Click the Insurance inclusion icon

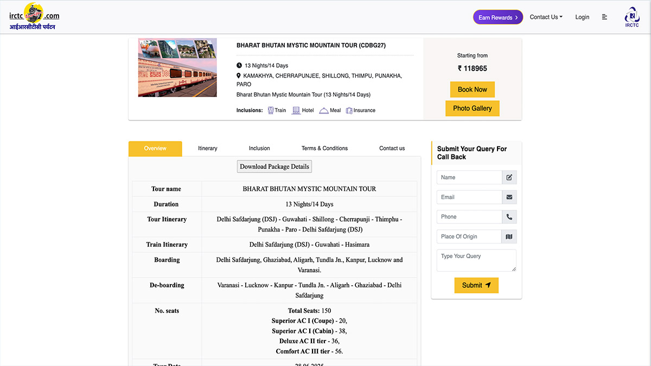tap(349, 110)
